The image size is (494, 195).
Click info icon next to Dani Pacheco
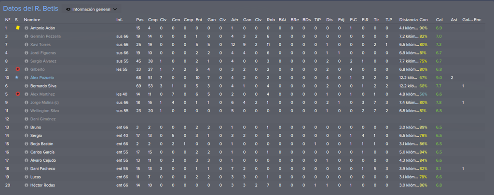coord(27,169)
